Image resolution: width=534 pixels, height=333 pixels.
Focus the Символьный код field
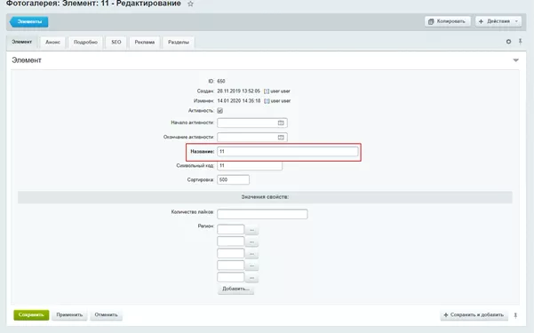250,166
